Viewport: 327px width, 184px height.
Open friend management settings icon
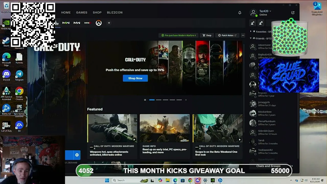tap(261, 23)
